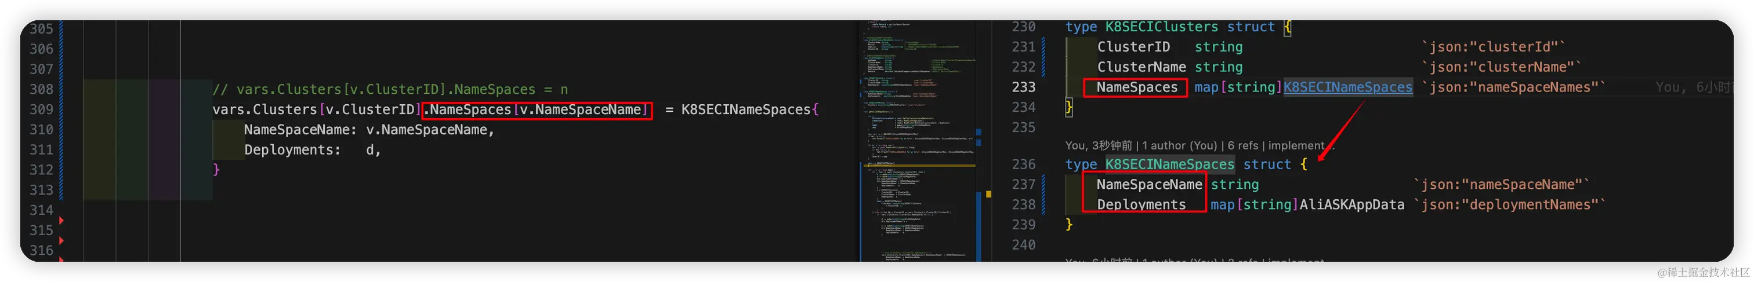
Task: Click 'Deployments' field on line 238
Action: tap(1141, 204)
